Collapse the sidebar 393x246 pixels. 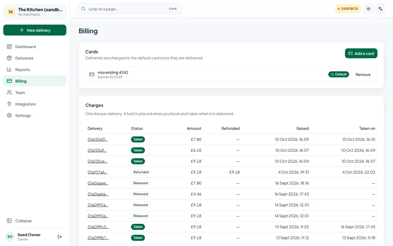click(x=35, y=221)
